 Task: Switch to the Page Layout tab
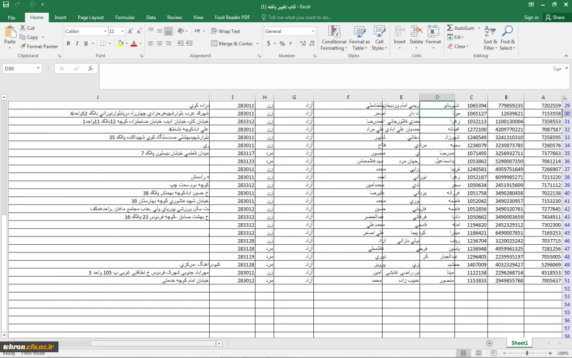[90, 17]
